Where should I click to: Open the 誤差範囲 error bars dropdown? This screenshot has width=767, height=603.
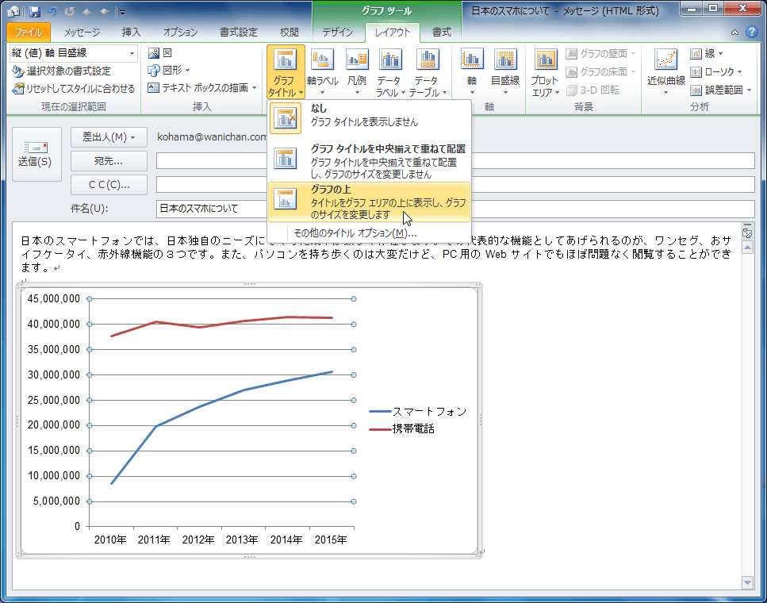point(722,90)
